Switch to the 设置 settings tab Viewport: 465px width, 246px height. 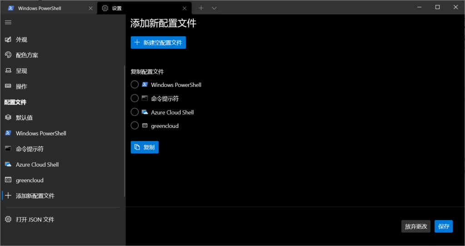coord(144,8)
